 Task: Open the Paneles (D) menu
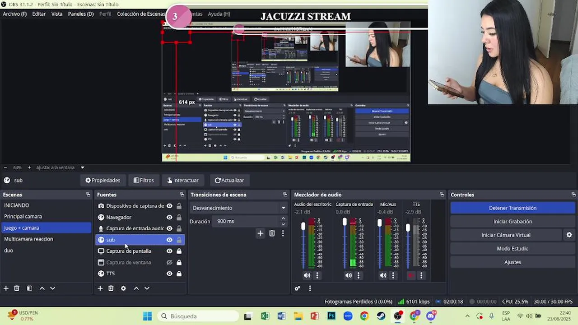[81, 14]
